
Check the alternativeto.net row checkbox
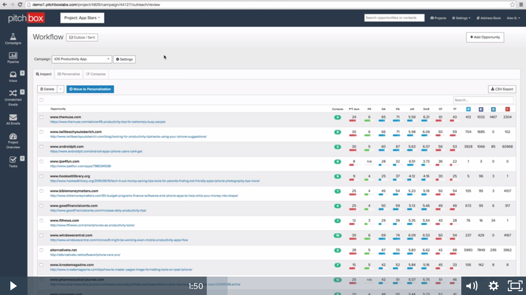(41, 250)
